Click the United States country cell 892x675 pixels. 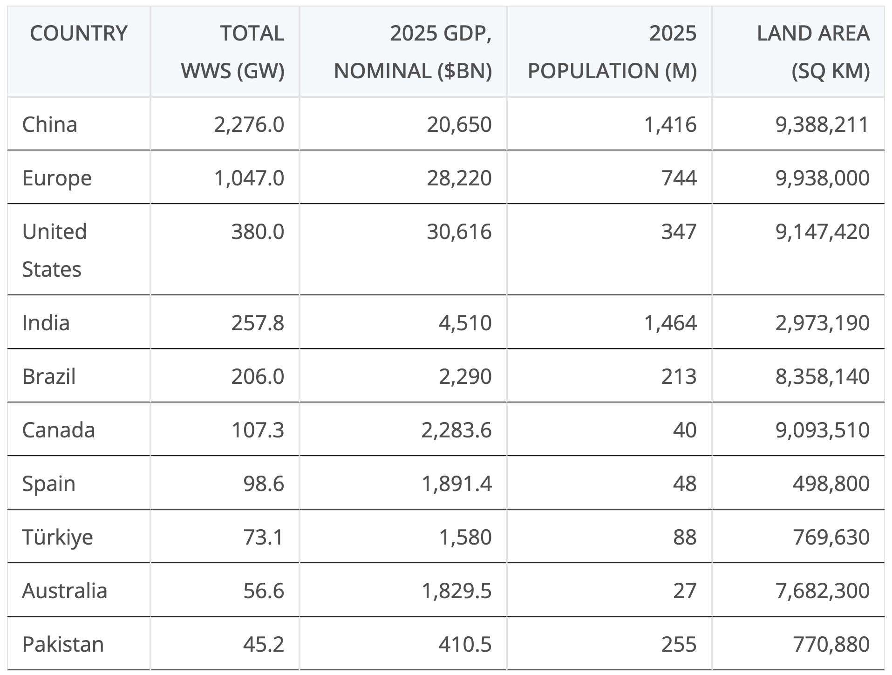click(54, 250)
